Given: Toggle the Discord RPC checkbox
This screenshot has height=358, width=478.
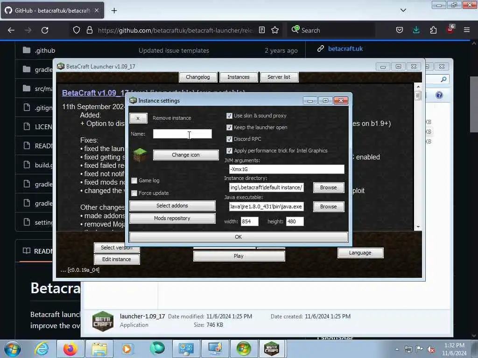Looking at the screenshot, I should point(229,139).
